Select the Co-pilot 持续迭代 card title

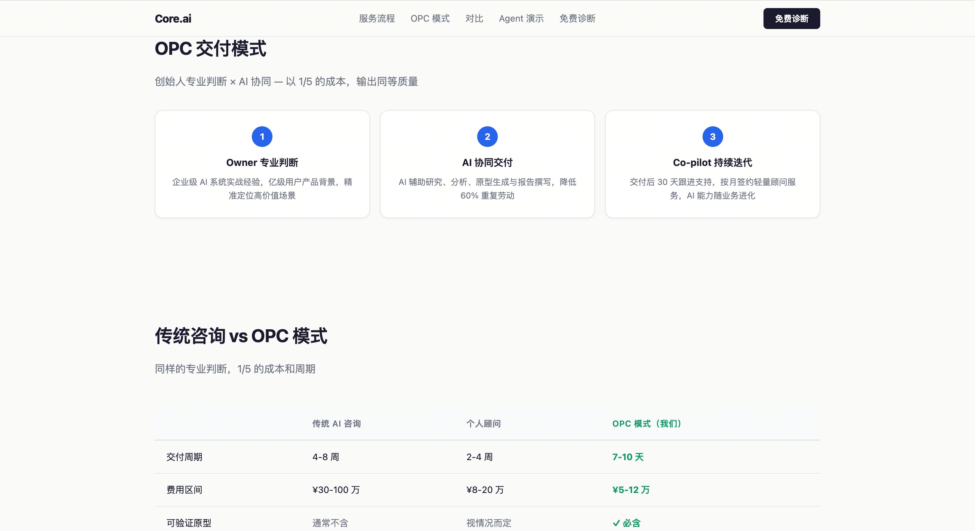[713, 163]
